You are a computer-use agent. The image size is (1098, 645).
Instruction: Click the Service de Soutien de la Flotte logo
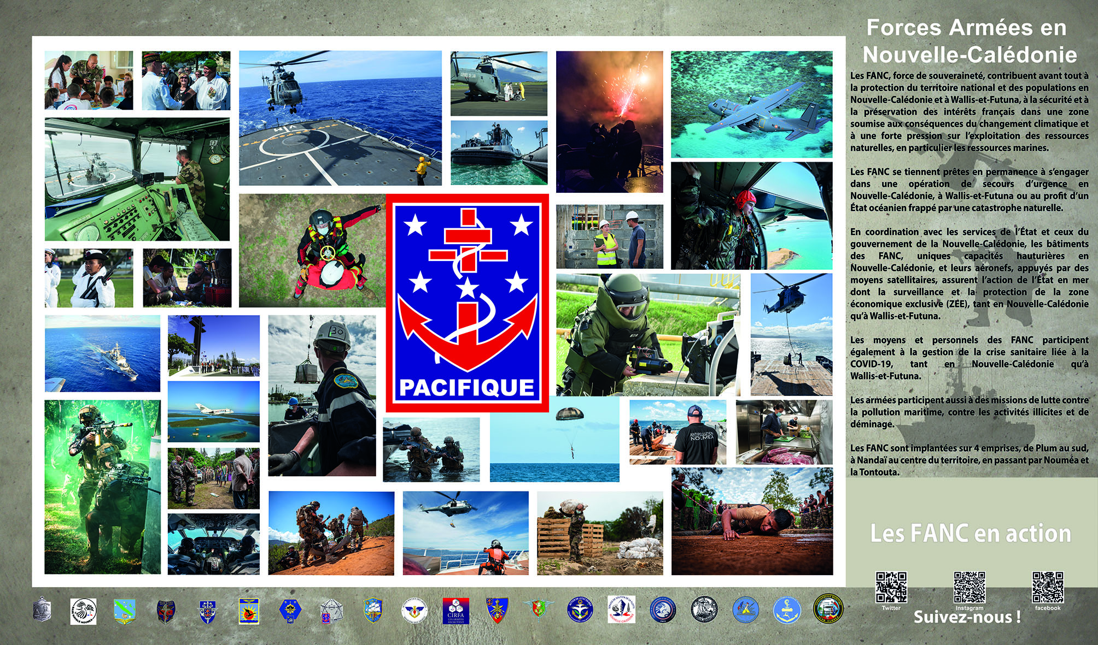621,610
